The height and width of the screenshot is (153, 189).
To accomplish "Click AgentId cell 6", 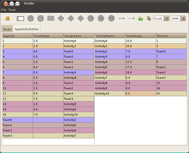I will (x=17, y=67).
